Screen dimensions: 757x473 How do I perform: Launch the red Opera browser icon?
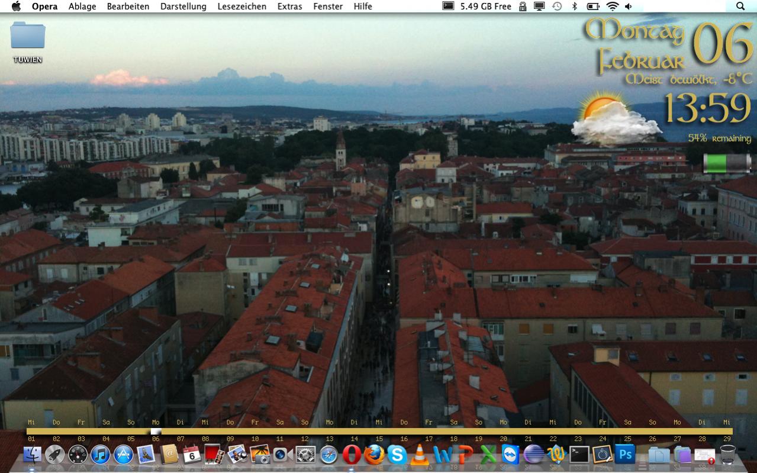coord(352,455)
